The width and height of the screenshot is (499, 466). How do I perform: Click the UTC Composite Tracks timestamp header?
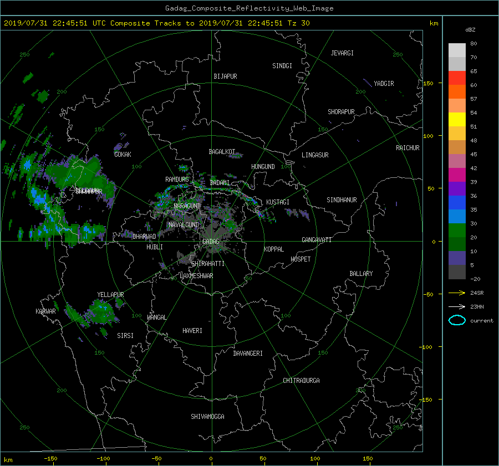pos(156,23)
